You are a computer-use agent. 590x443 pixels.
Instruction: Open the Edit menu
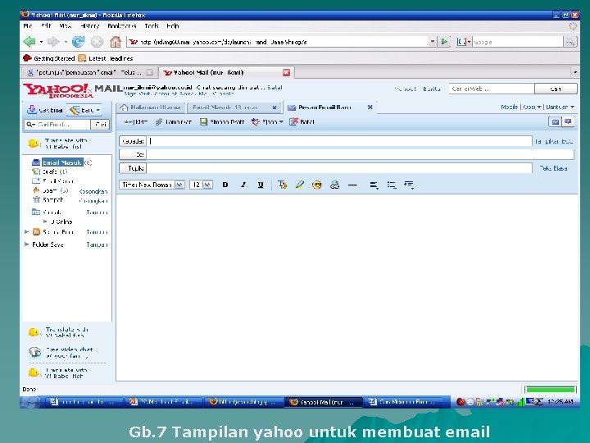46,26
